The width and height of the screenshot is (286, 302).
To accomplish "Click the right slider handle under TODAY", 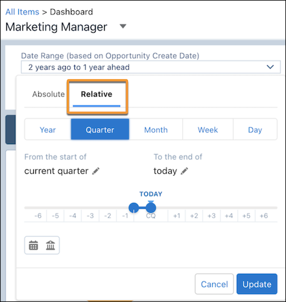I will click(x=151, y=208).
